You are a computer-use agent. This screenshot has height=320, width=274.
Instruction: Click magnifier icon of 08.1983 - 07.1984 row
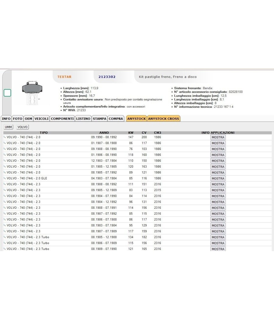point(5,225)
